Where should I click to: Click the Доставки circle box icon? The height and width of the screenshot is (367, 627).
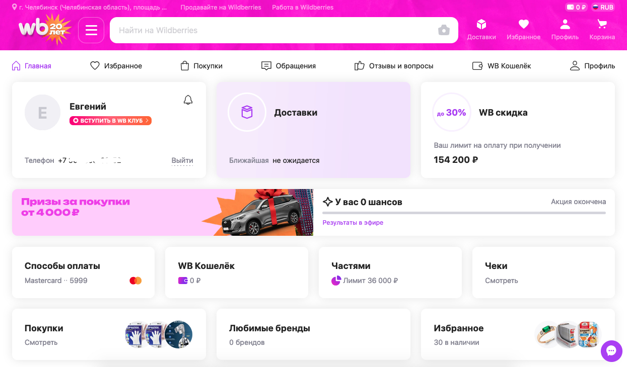(247, 112)
